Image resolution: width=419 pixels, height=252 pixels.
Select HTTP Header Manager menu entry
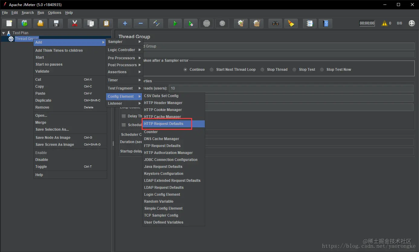pyautogui.click(x=174, y=103)
